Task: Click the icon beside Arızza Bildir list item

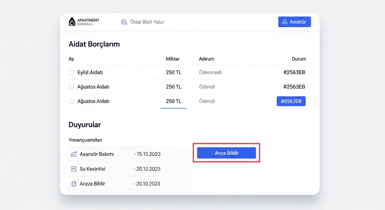Action: click(74, 184)
